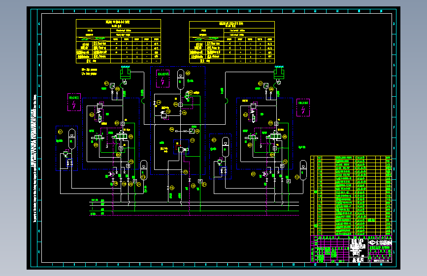Click the company logo in the title block

(380, 243)
